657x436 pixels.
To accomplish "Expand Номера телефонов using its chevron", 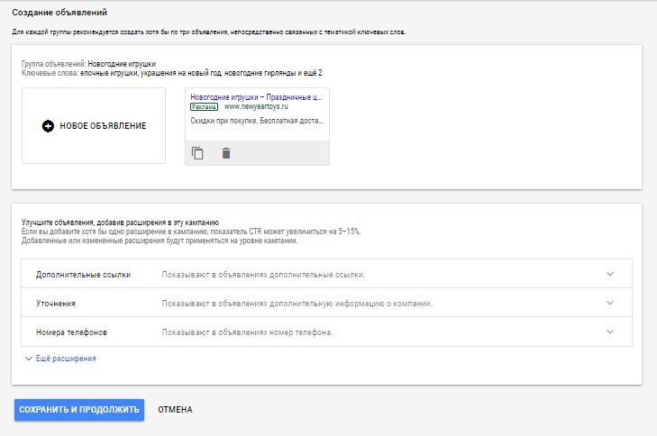I will click(x=610, y=332).
